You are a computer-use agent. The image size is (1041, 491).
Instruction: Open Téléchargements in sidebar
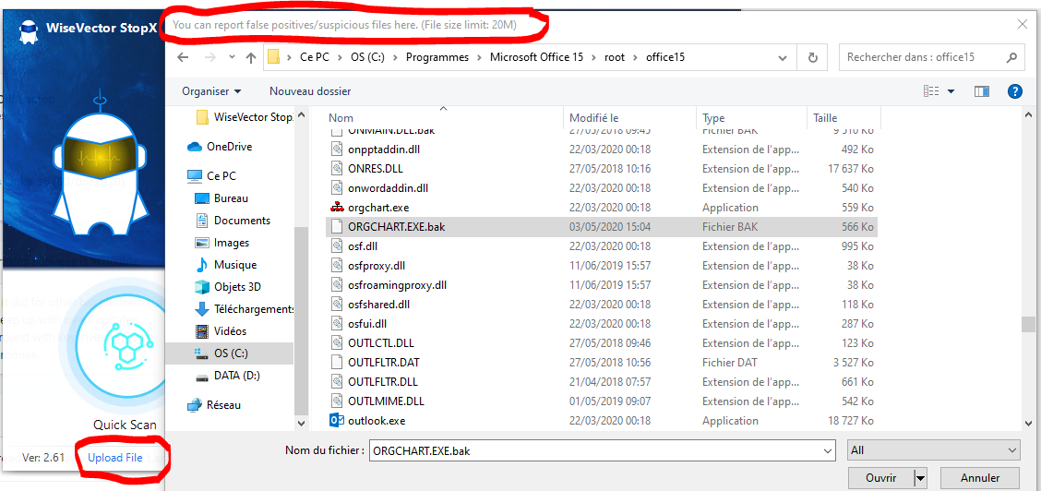pos(244,309)
